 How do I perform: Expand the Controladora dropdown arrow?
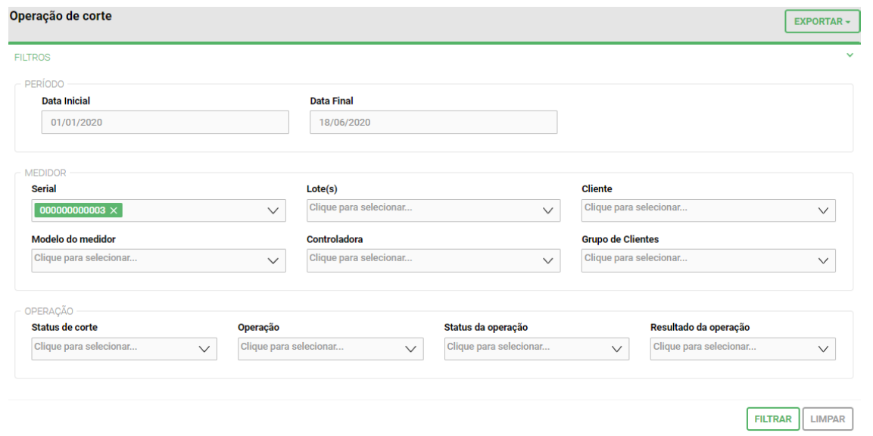[548, 261]
